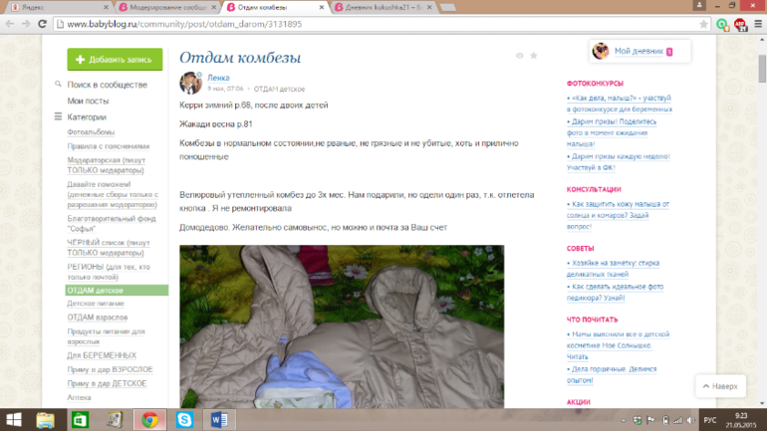This screenshot has height=431, width=767.
Task: Click the search magnifier icon in sidebar
Action: pyautogui.click(x=58, y=86)
